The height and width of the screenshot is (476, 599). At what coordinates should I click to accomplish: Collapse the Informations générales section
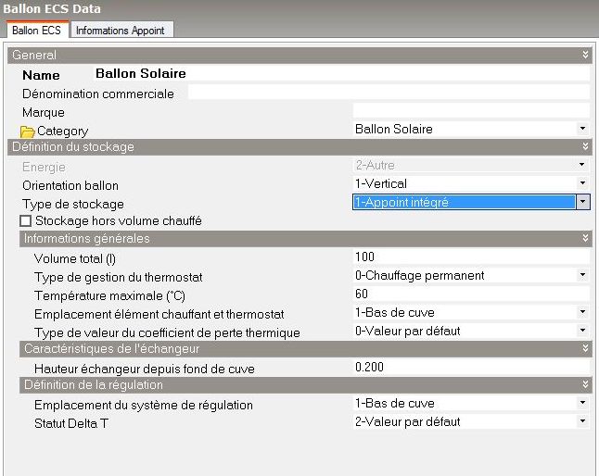tap(585, 238)
